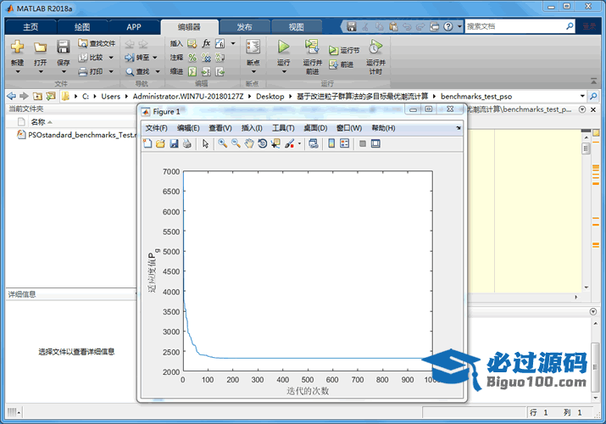Toggle the Brush data tool

pyautogui.click(x=289, y=144)
